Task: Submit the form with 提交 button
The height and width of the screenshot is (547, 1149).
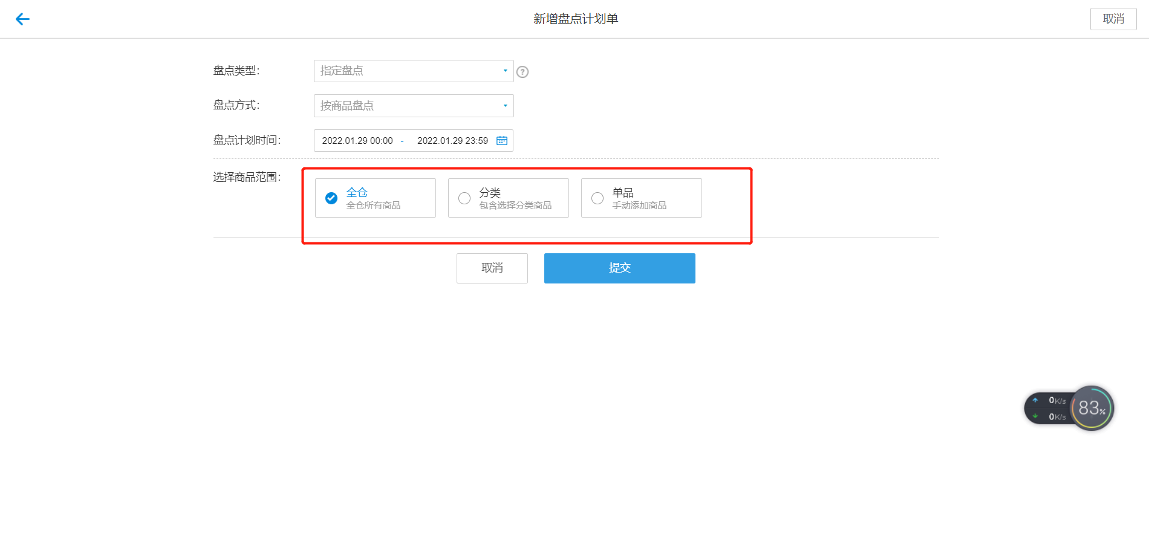Action: [619, 268]
